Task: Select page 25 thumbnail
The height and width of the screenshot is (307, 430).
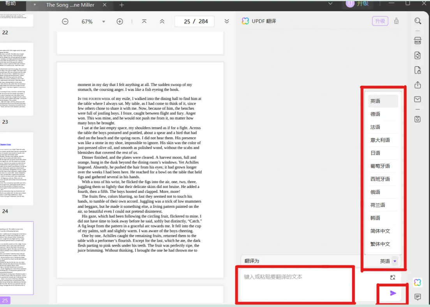Action: click(x=16, y=258)
